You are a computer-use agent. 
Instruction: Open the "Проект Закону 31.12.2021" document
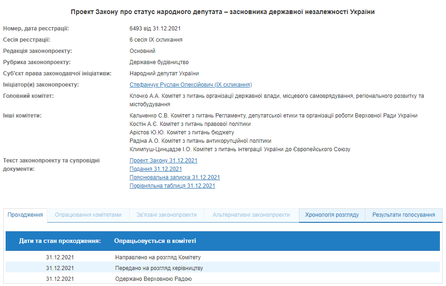163,160
